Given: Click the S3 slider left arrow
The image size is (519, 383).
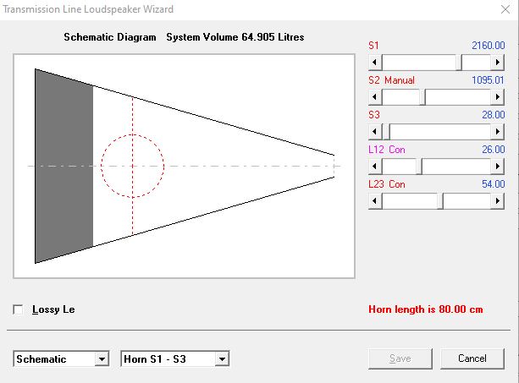Looking at the screenshot, I should [x=375, y=132].
